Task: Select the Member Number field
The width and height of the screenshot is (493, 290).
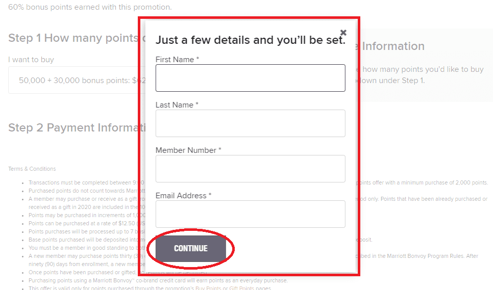Action: [250, 169]
